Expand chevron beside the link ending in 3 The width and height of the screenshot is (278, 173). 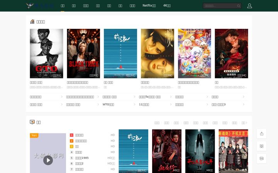(243, 104)
